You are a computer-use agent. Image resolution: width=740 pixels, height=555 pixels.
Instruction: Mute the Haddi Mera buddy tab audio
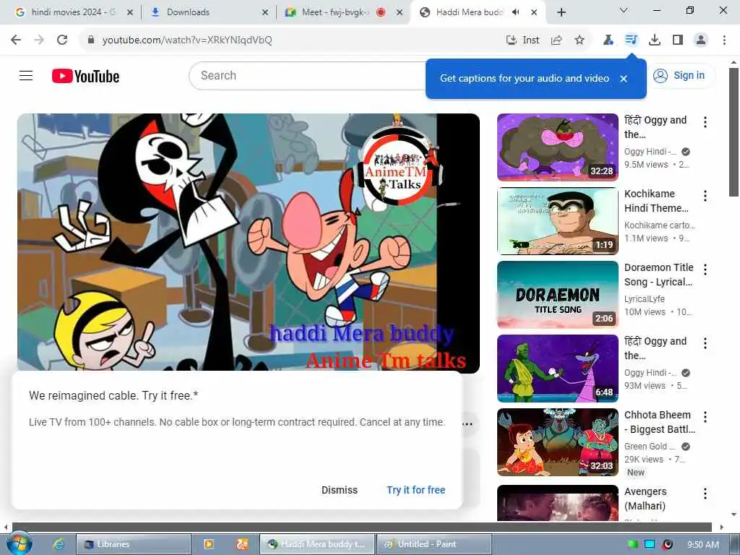(x=515, y=12)
